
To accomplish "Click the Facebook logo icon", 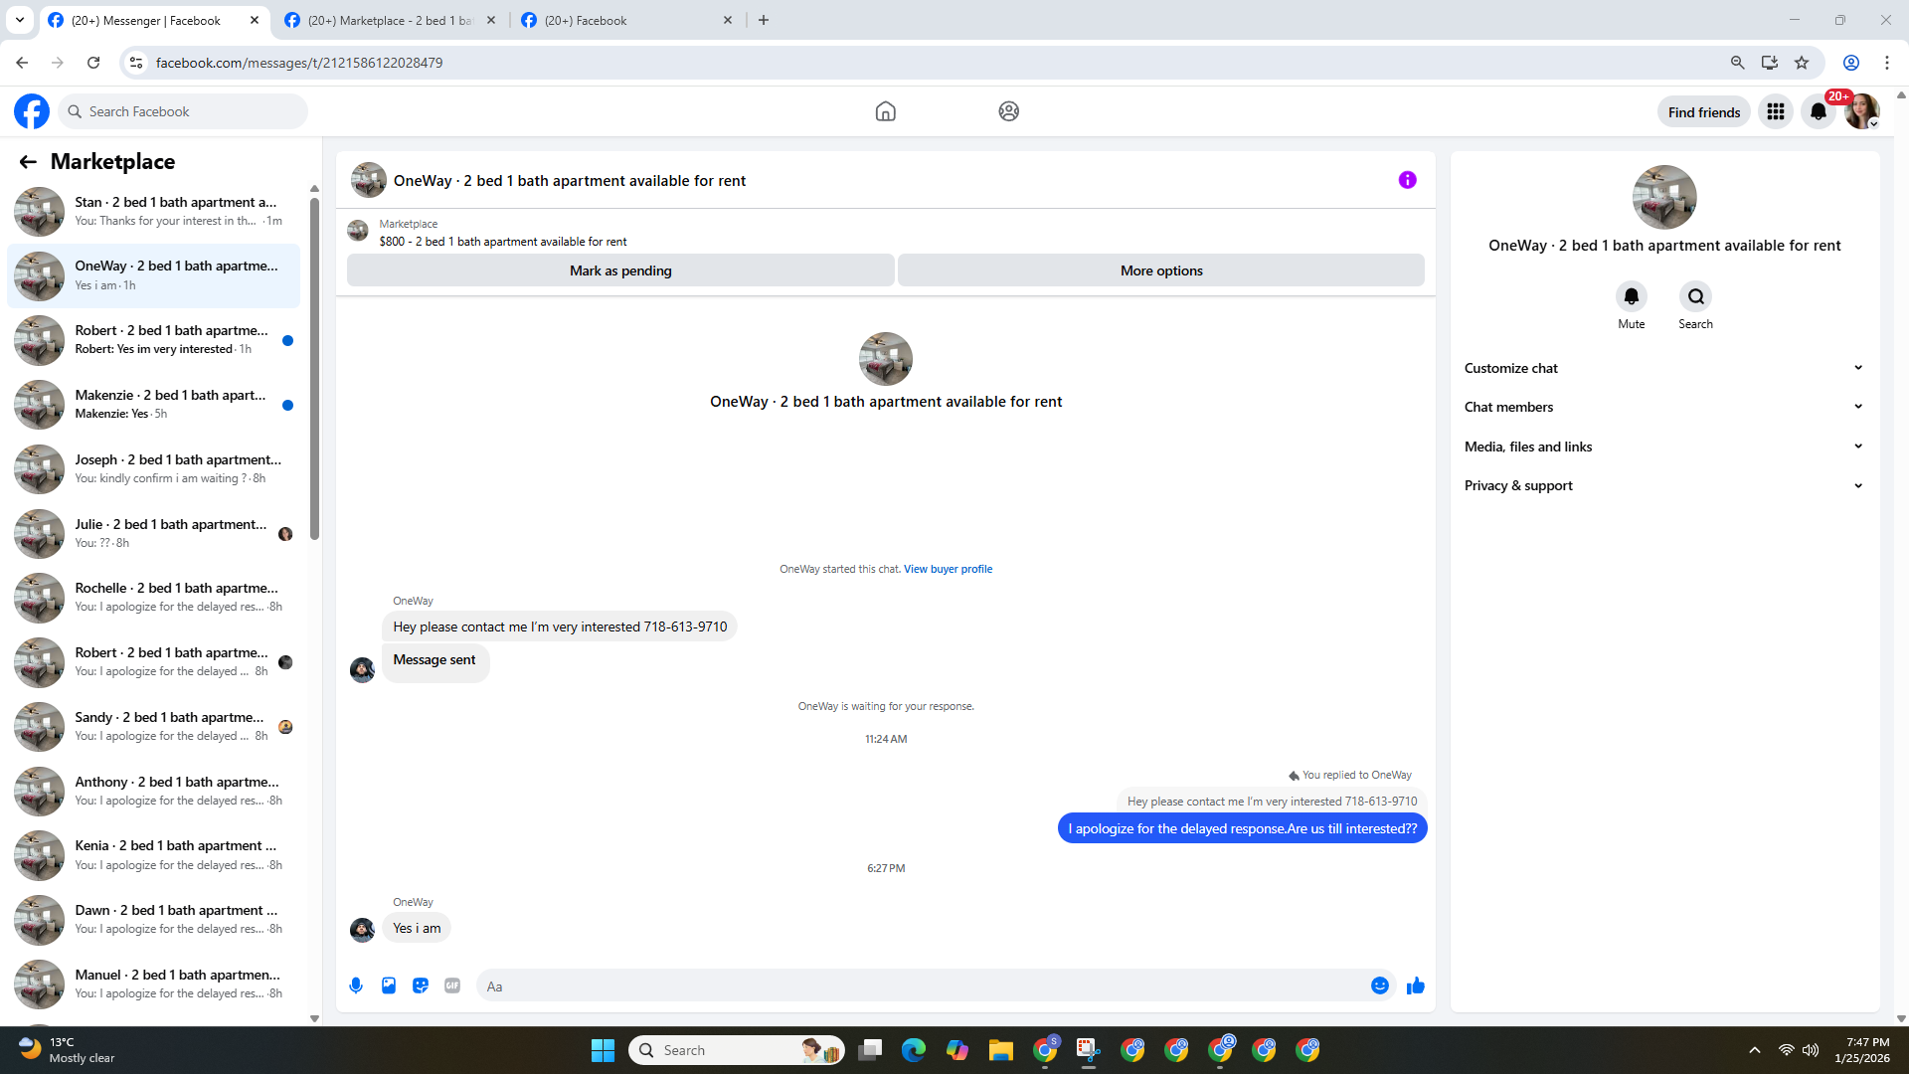I will (32, 111).
